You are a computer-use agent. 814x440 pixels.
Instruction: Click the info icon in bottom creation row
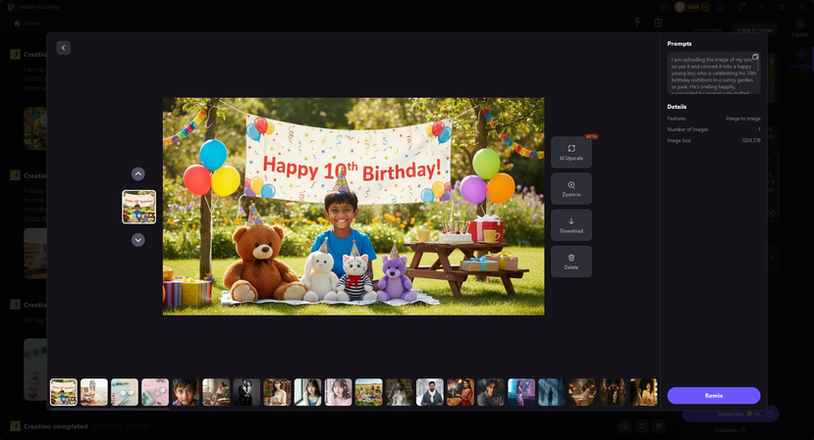(x=625, y=426)
